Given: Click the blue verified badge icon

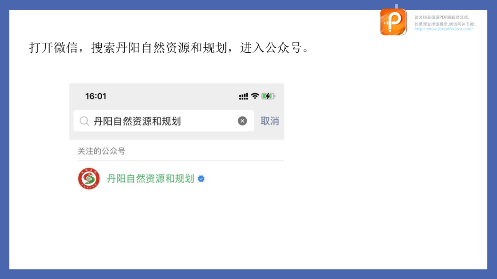Looking at the screenshot, I should point(201,179).
